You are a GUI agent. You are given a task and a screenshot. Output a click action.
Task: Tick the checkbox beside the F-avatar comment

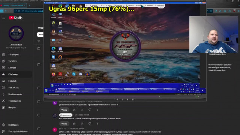[x=39, y=129]
